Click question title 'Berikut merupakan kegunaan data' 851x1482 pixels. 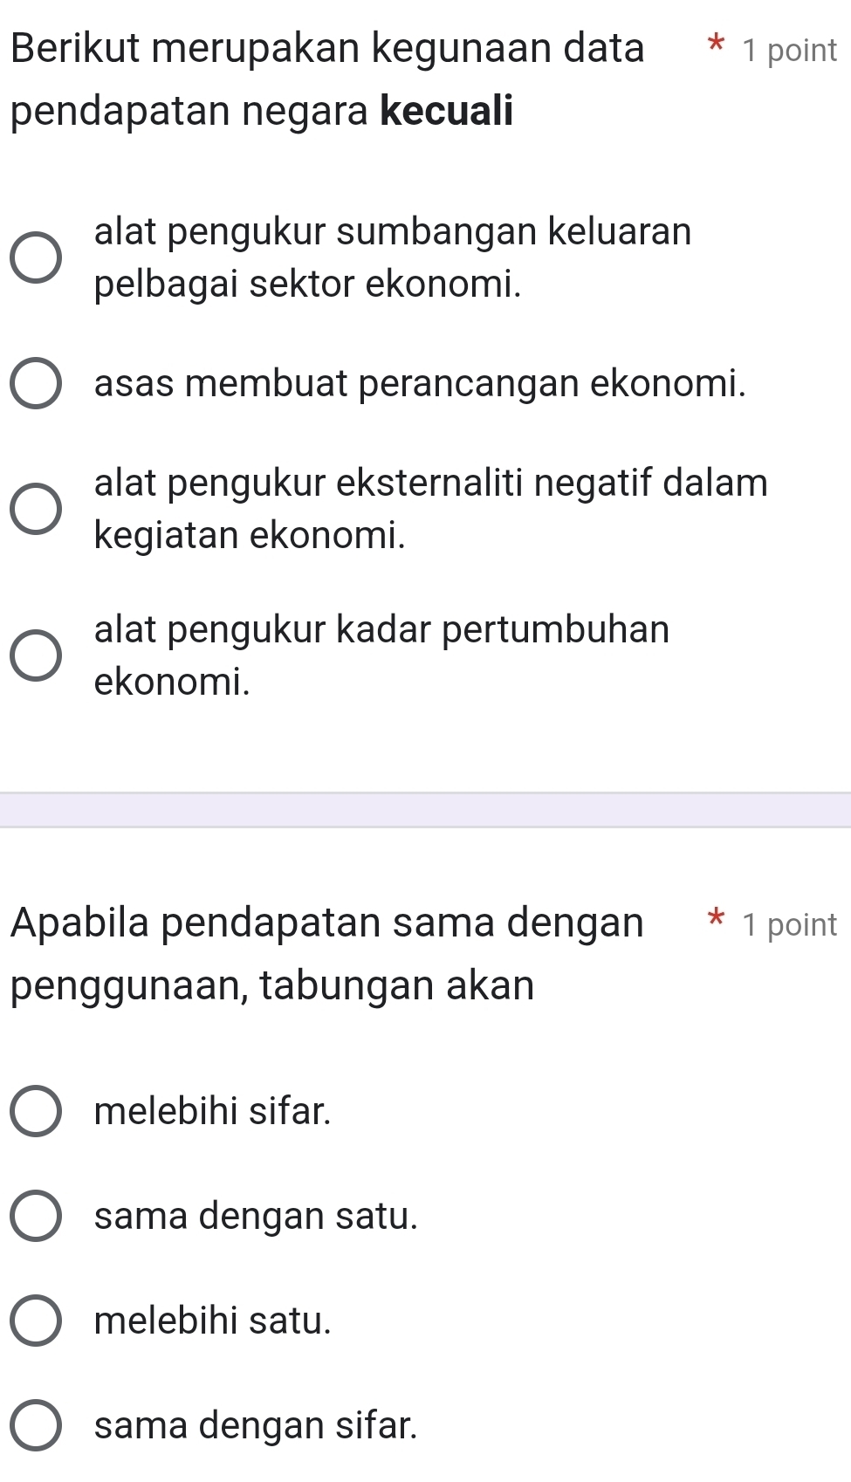[x=327, y=48]
